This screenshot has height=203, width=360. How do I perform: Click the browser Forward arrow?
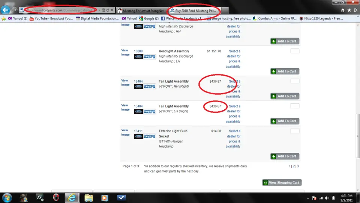pos(15,10)
